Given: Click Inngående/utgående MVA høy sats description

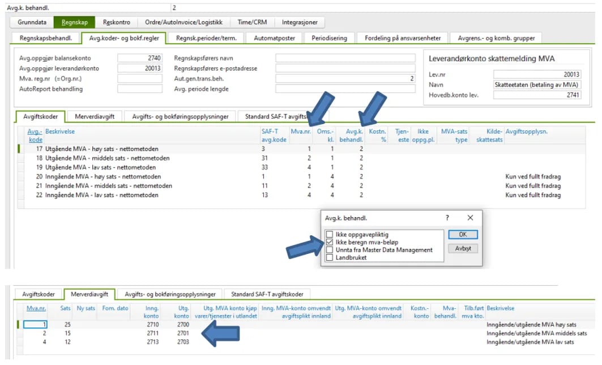Looking at the screenshot, I should (x=531, y=325).
